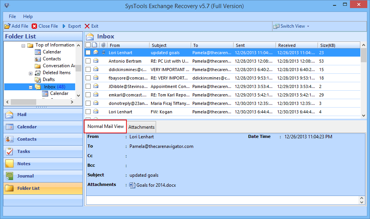Click the red Close File icon
The height and width of the screenshot is (219, 370).
(35, 26)
